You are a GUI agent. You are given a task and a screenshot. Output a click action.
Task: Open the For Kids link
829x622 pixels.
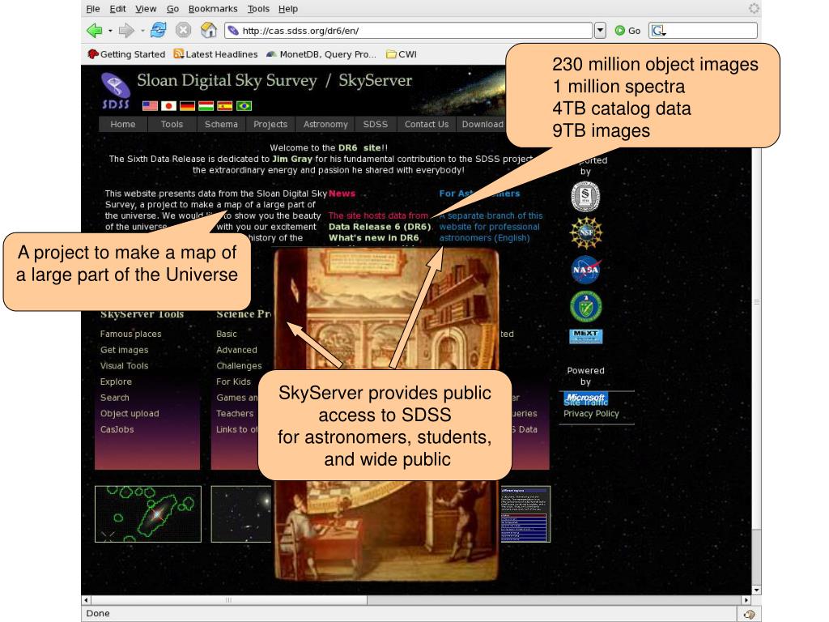(233, 381)
